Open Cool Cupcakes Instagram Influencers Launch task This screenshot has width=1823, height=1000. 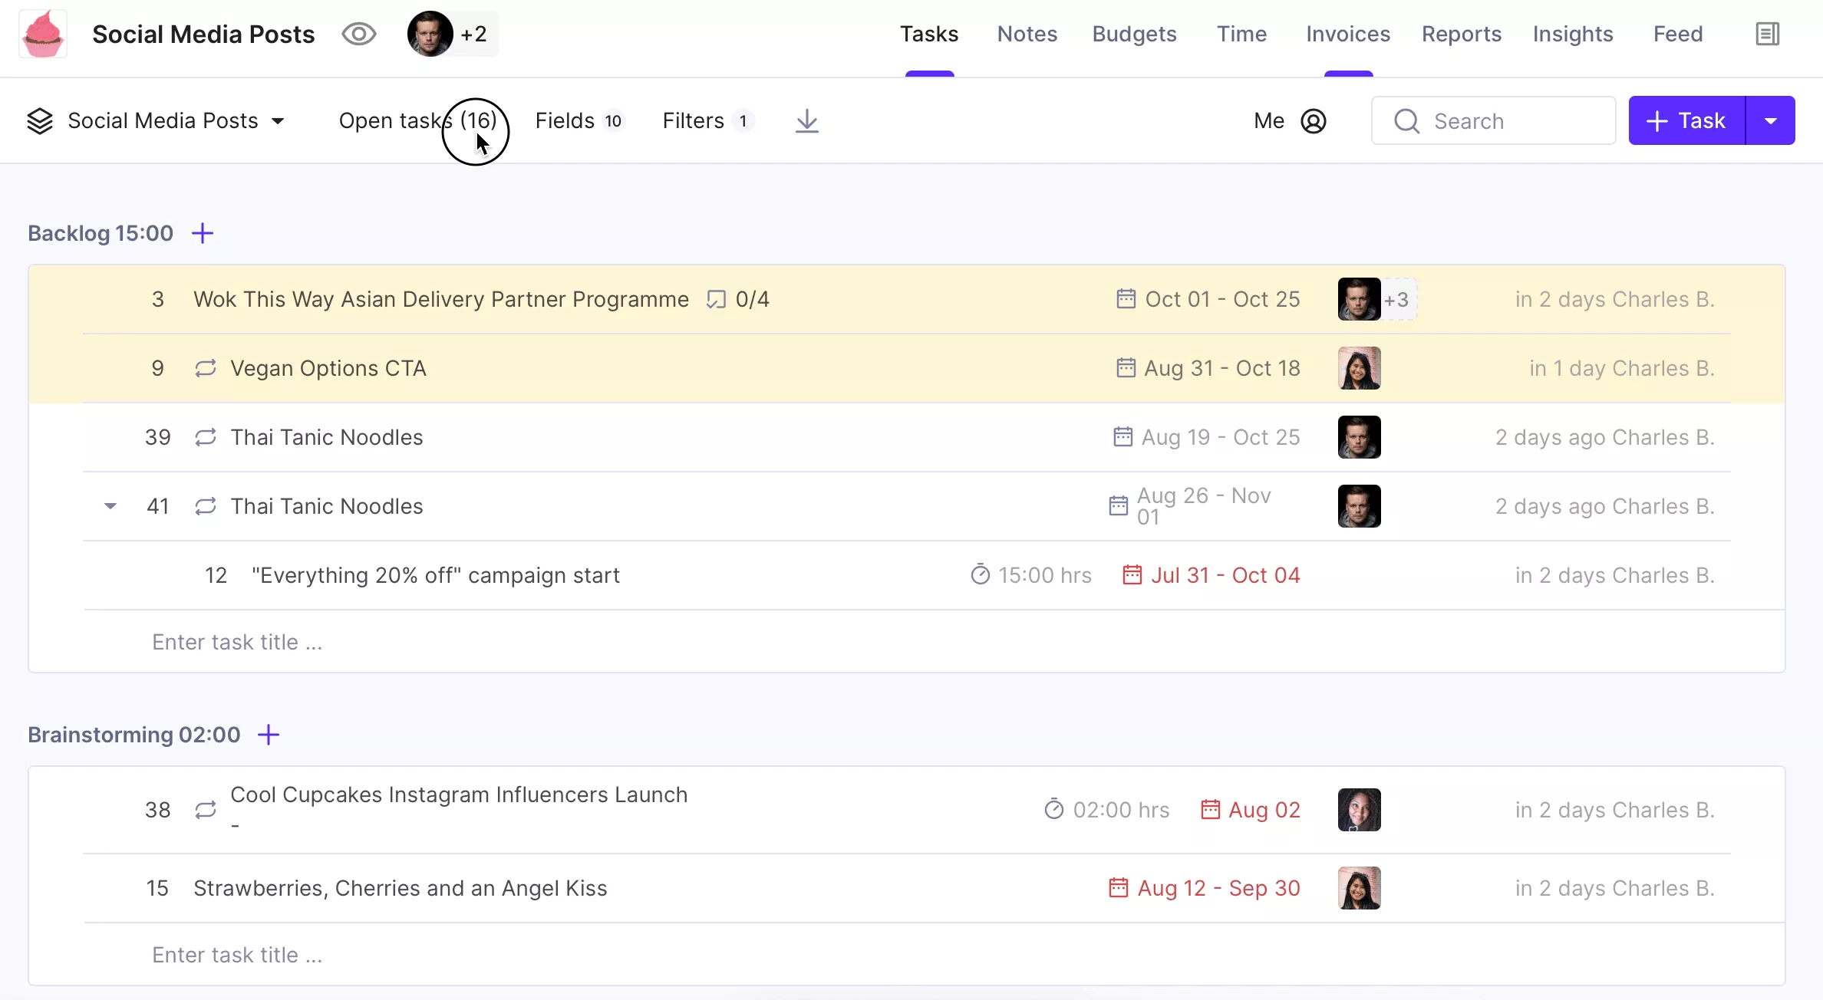459,794
